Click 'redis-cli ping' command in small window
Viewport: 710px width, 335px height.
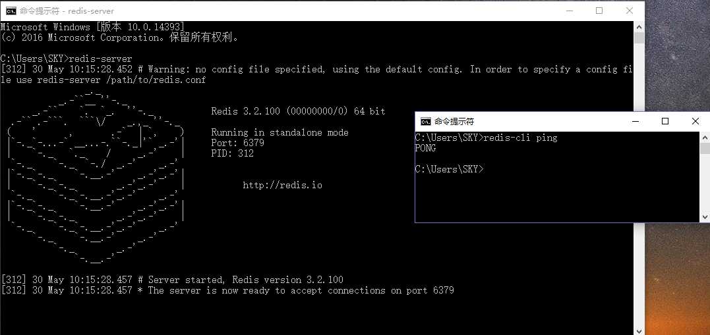[x=520, y=138]
